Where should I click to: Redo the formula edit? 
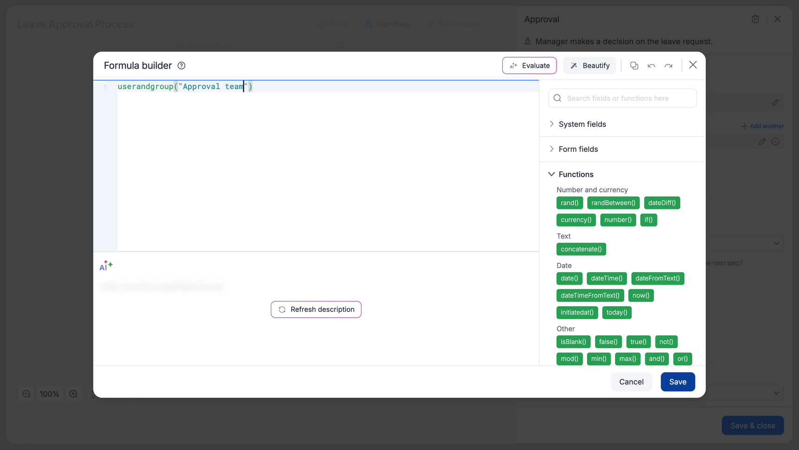(x=668, y=65)
